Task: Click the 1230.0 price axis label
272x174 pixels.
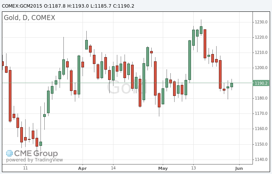Action: point(261,22)
